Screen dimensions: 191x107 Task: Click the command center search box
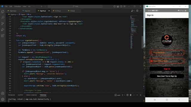point(75,6)
